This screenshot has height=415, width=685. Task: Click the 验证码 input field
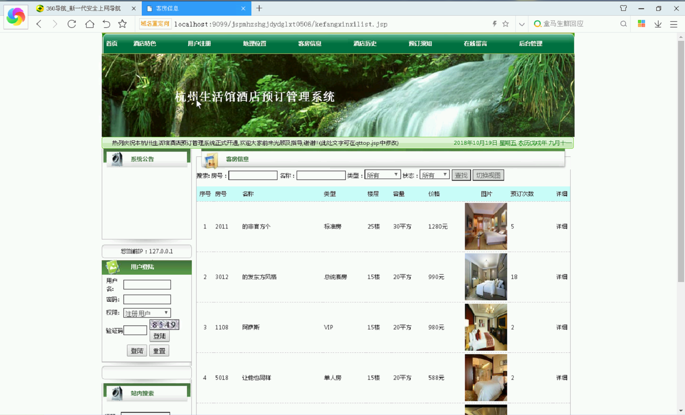point(135,330)
